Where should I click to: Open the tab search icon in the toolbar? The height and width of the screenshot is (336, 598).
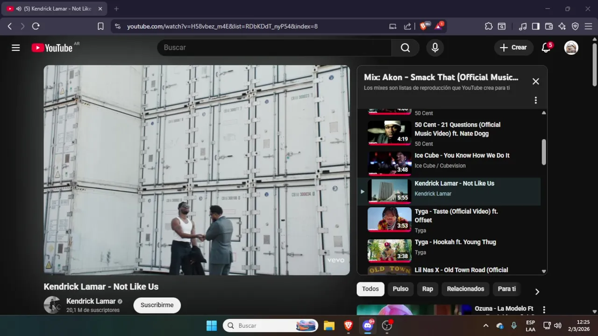[x=502, y=27]
